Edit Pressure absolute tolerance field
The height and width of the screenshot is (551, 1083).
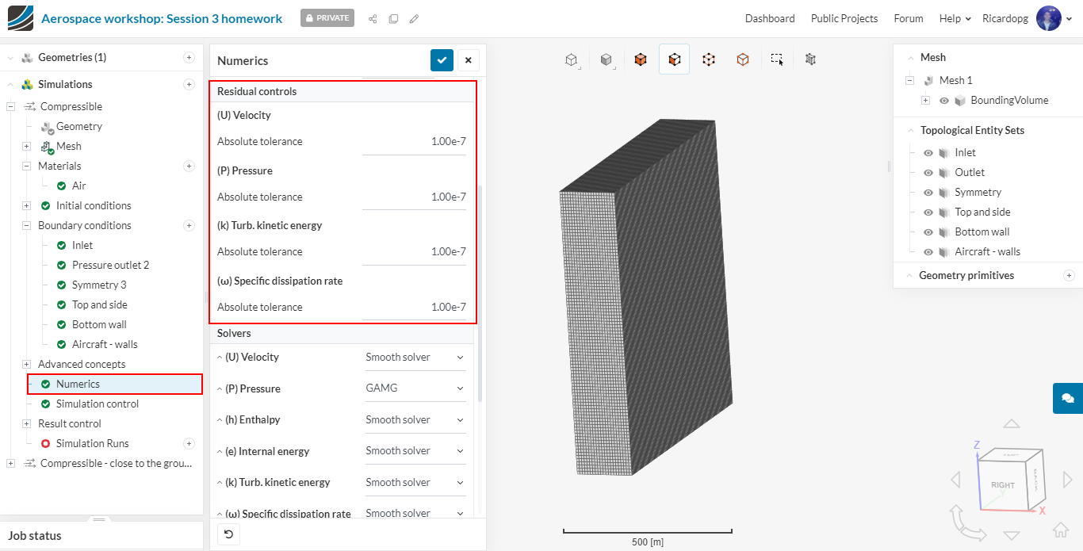414,197
